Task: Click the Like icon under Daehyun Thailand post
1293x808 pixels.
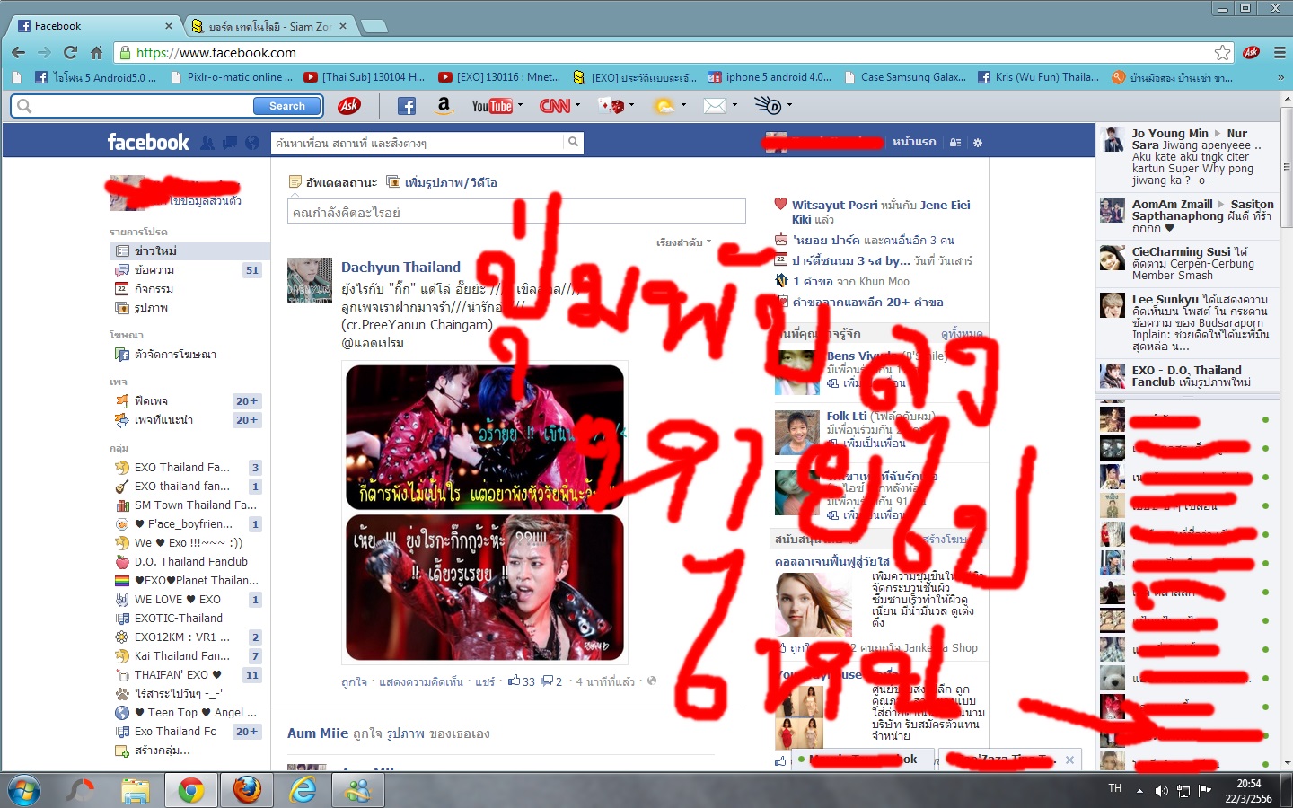Action: click(514, 681)
